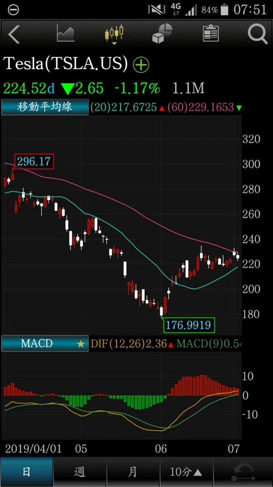Tap the volume 1.1M

[x=188, y=89]
